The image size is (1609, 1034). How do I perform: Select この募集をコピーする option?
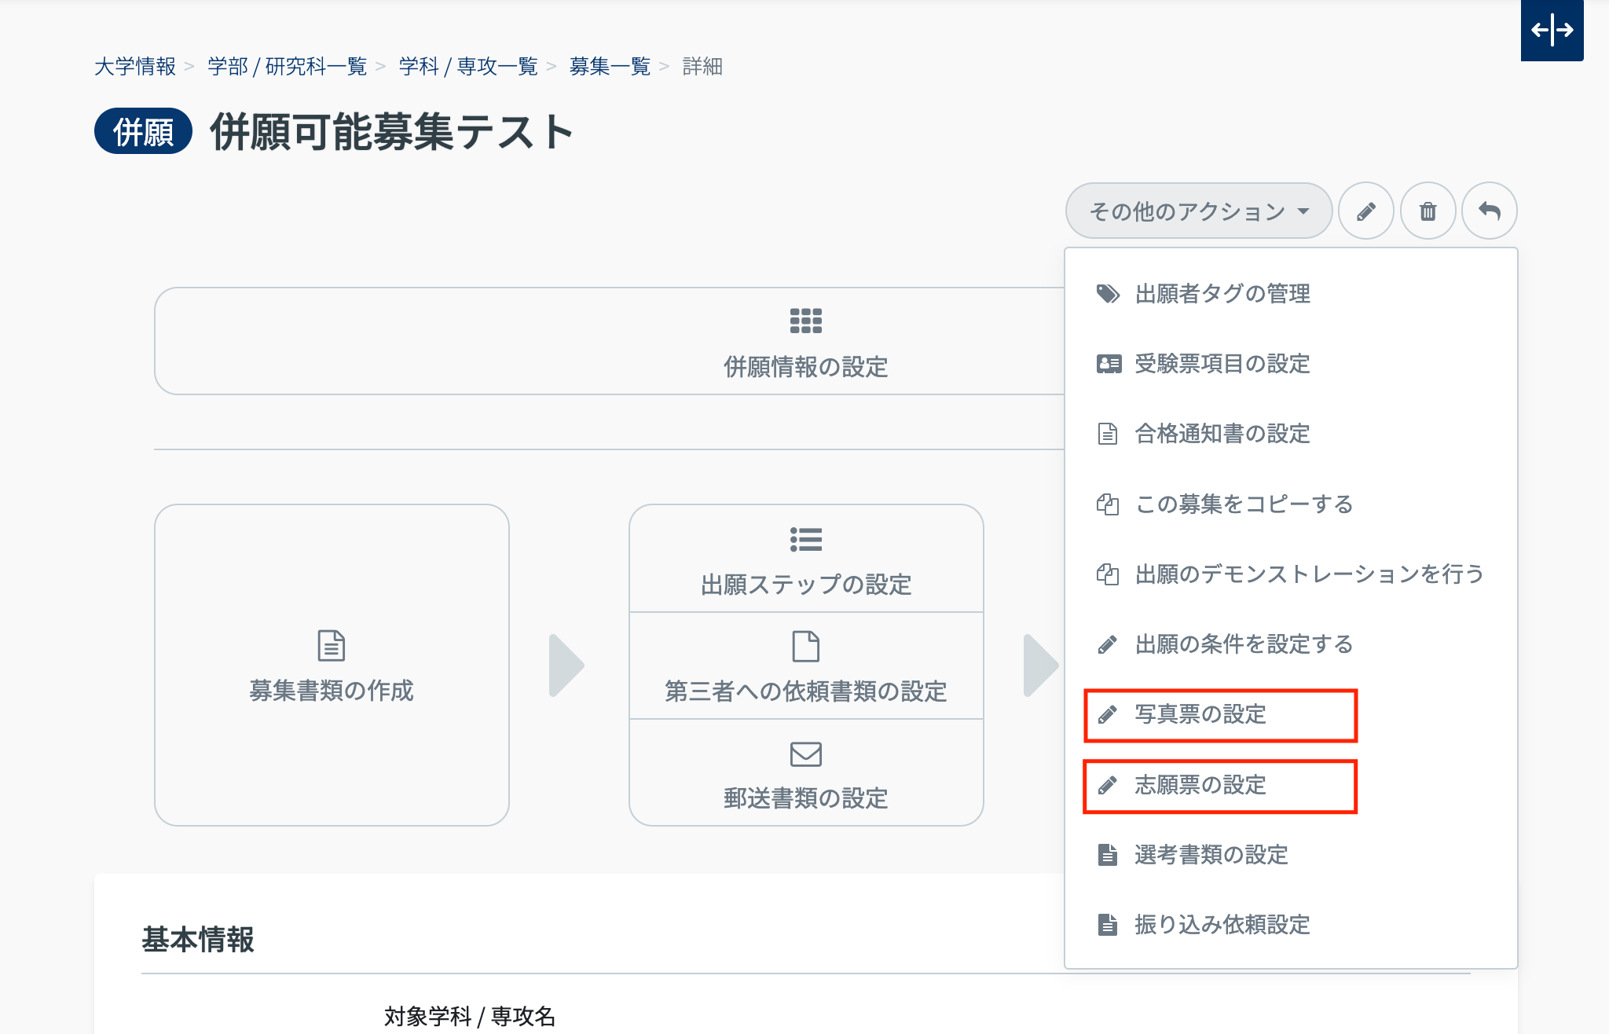(1243, 504)
